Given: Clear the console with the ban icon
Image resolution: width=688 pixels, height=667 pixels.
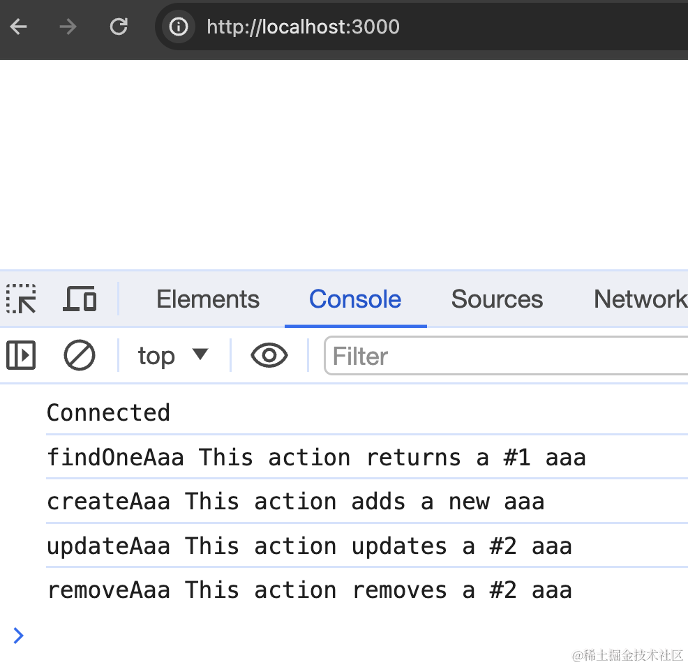Looking at the screenshot, I should pos(80,356).
